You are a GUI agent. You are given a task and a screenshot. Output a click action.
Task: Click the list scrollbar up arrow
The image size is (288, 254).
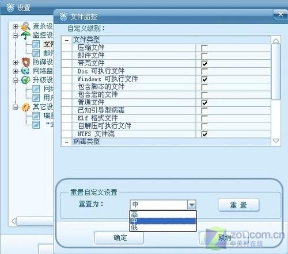[x=276, y=40]
